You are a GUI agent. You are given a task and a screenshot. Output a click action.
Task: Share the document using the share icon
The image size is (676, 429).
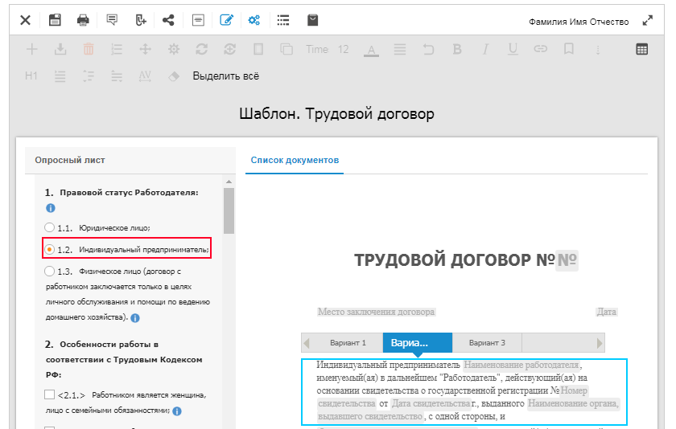point(168,20)
